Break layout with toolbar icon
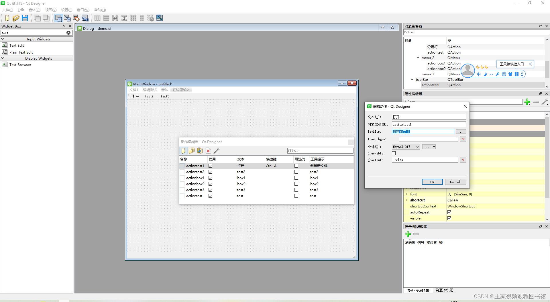Image resolution: width=550 pixels, height=302 pixels. coord(151,18)
